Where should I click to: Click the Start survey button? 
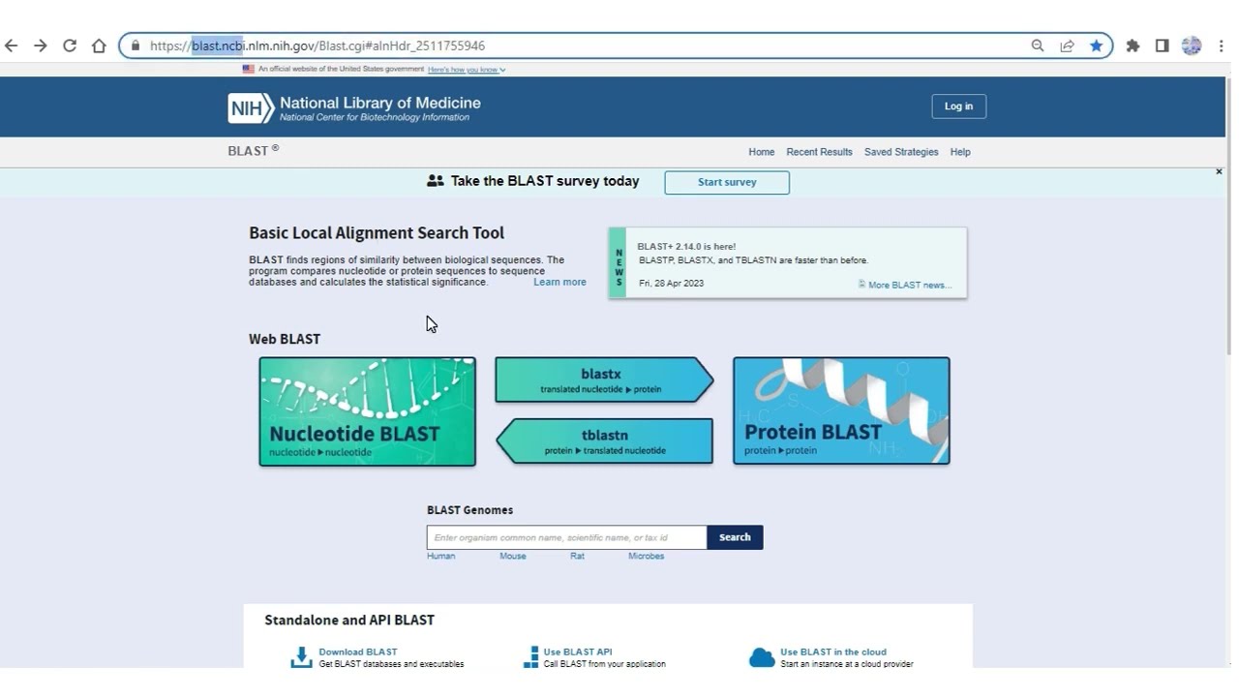click(x=727, y=182)
